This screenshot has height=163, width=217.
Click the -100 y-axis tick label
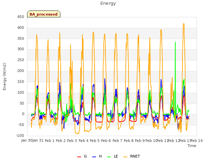pyautogui.click(x=20, y=136)
